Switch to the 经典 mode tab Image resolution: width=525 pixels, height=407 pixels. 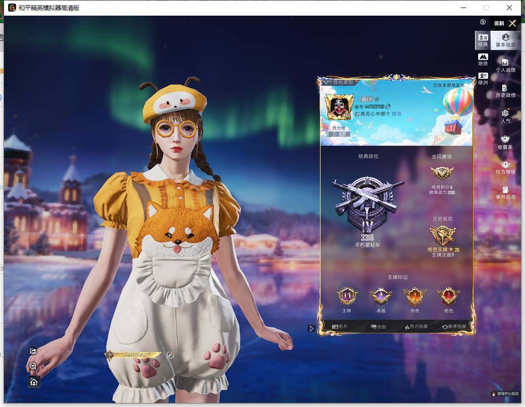(483, 40)
